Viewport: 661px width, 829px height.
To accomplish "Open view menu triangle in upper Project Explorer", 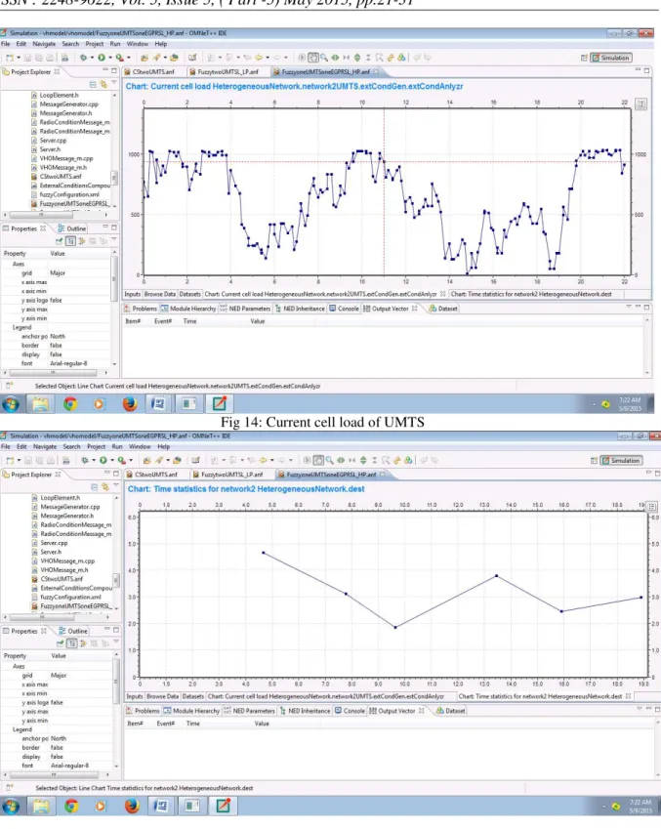I will point(114,84).
